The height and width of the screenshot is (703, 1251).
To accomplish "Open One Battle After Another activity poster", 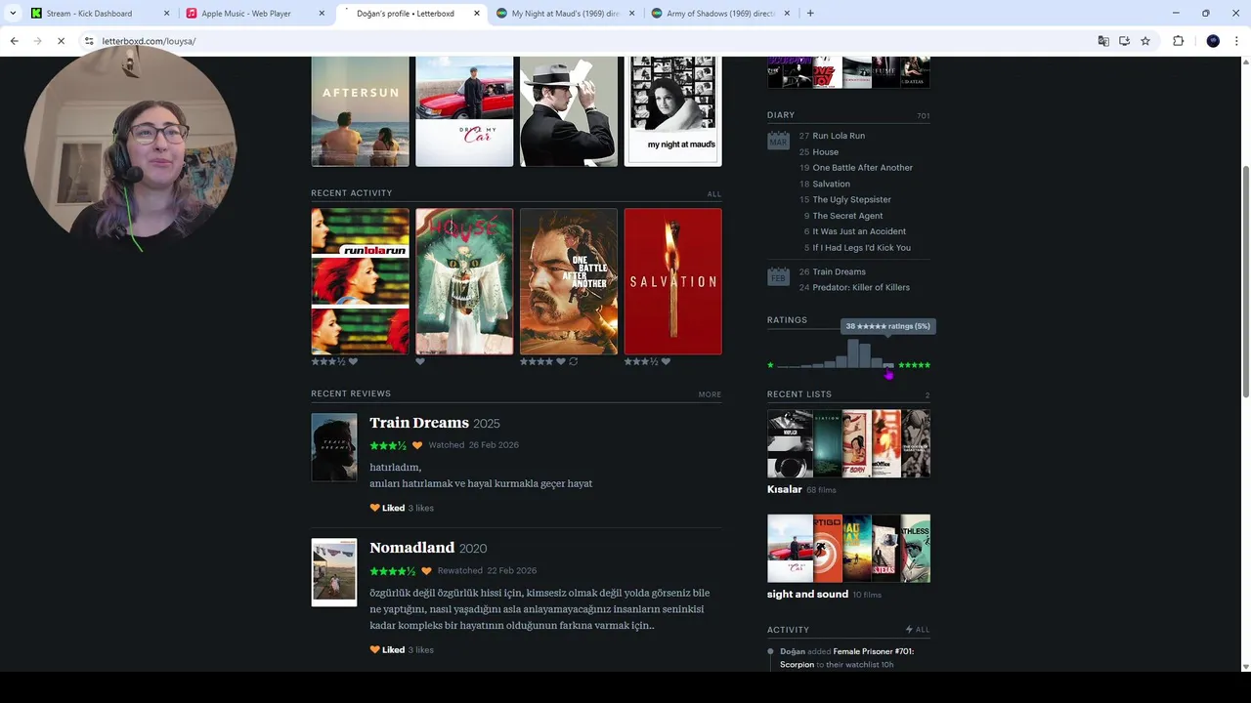I will point(569,281).
